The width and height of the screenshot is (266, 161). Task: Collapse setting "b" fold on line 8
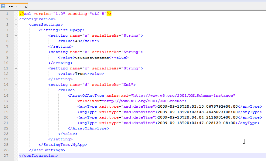click(16, 52)
